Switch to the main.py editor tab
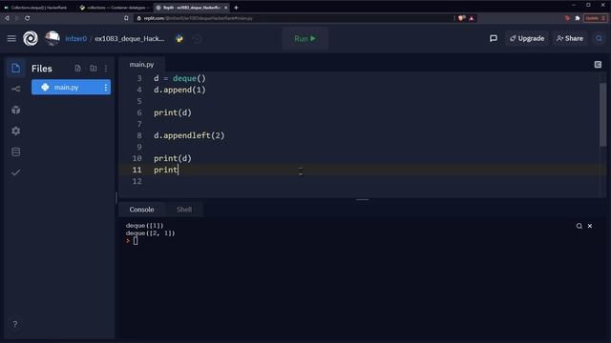 tap(141, 65)
